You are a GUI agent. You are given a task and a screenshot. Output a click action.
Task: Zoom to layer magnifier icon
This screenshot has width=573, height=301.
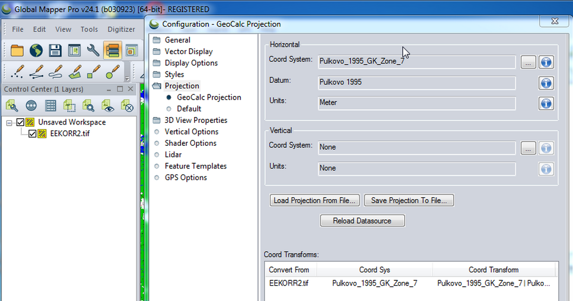coord(89,106)
